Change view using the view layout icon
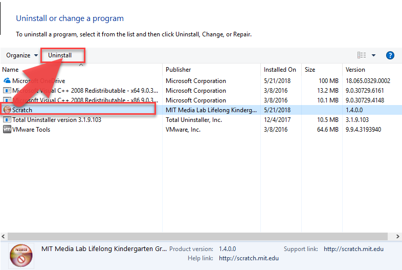 pyautogui.click(x=362, y=55)
